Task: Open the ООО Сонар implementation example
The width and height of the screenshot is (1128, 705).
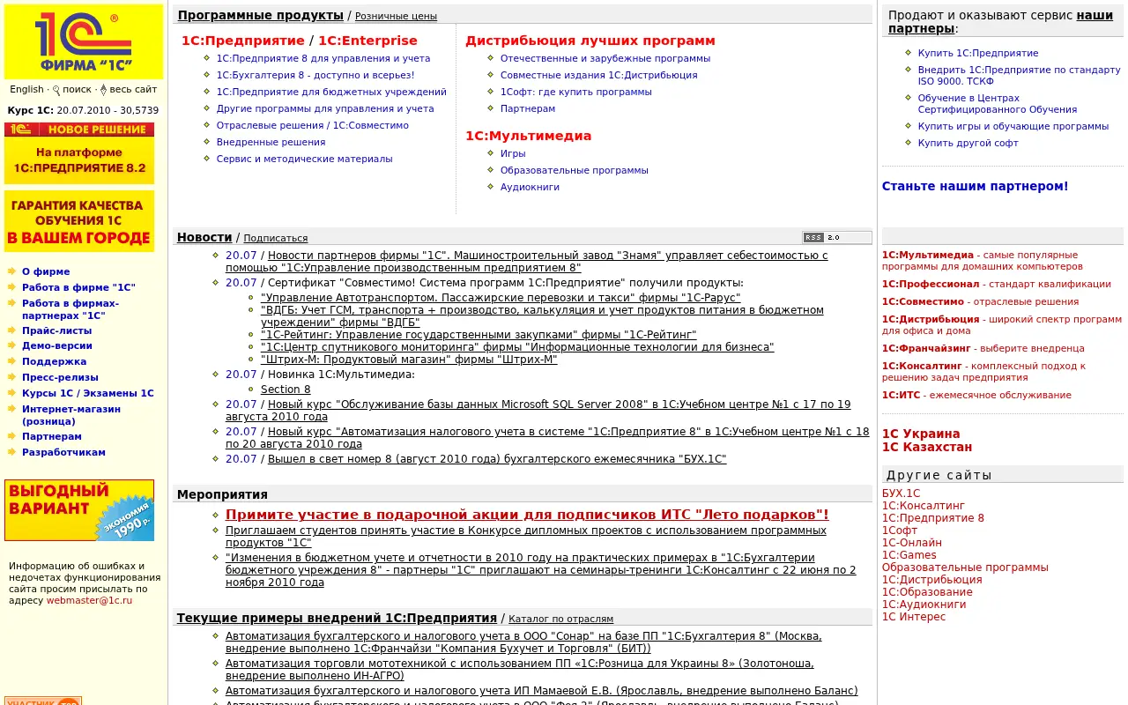Action: (523, 642)
